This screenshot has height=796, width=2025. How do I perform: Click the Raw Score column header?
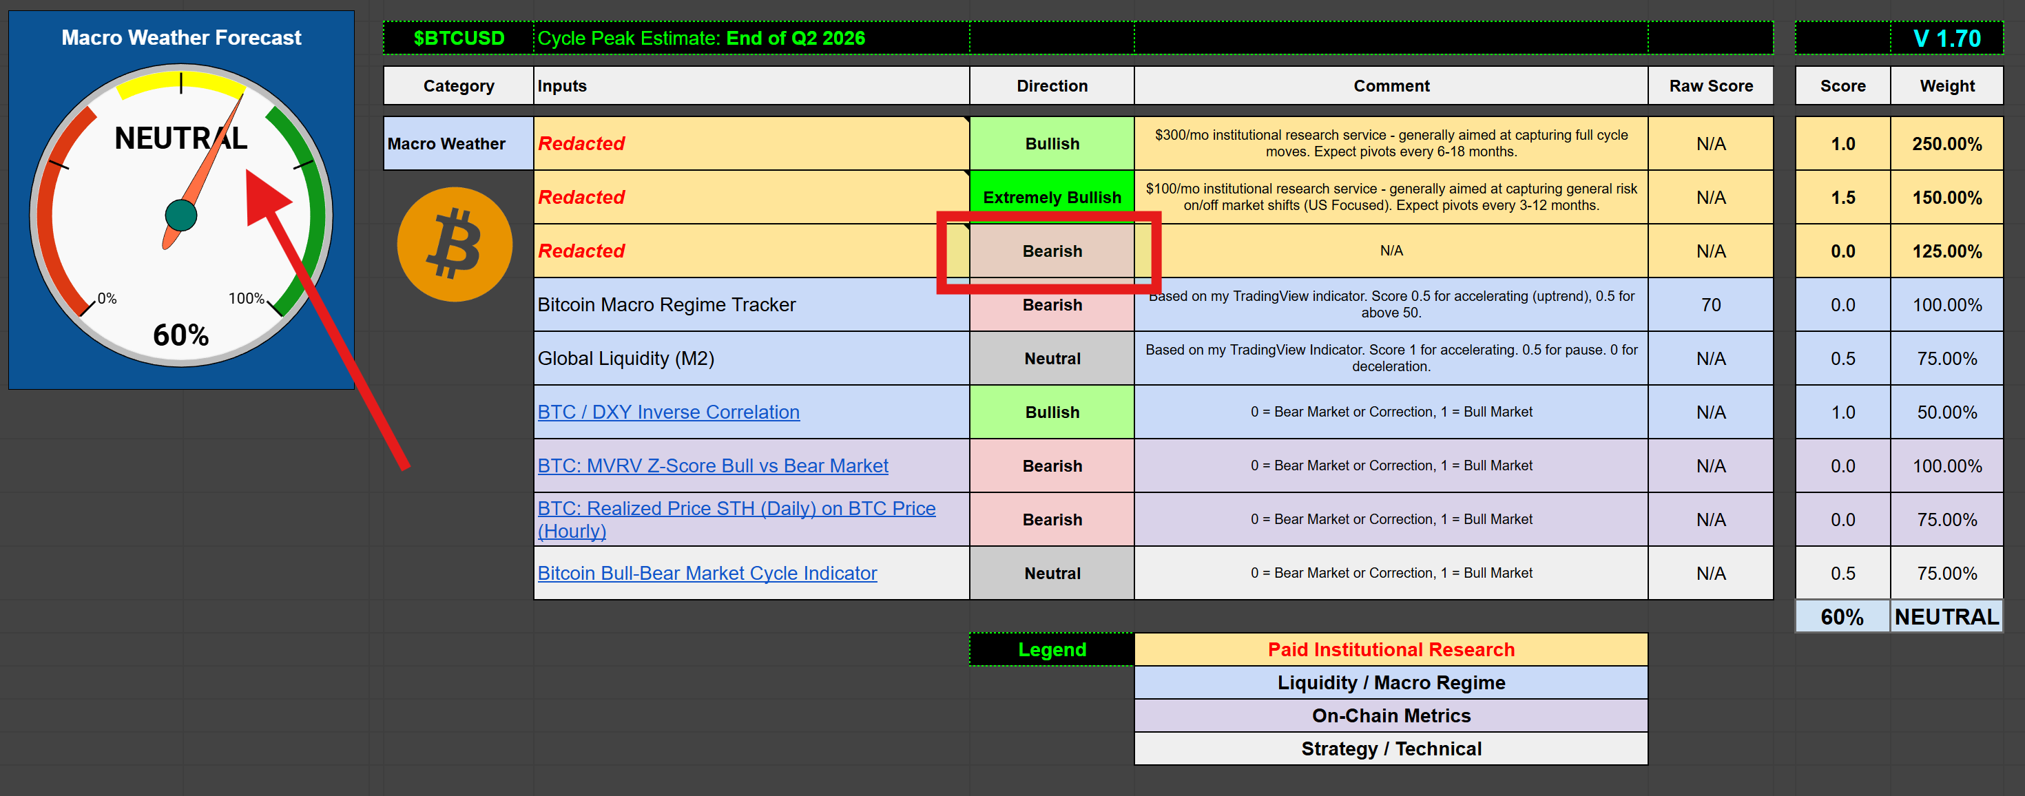coord(1710,85)
